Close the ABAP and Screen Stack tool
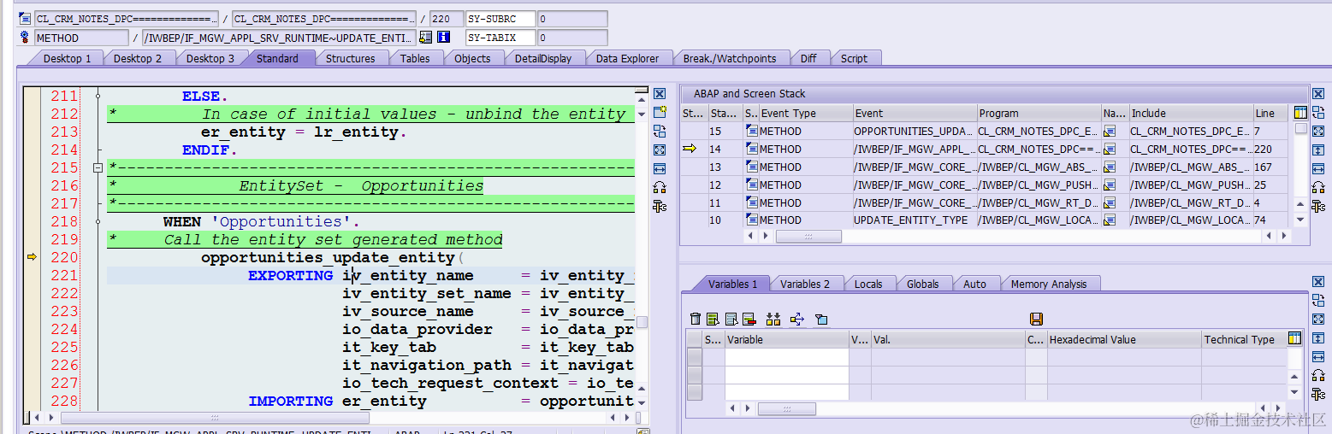This screenshot has width=1332, height=434. 1318,94
